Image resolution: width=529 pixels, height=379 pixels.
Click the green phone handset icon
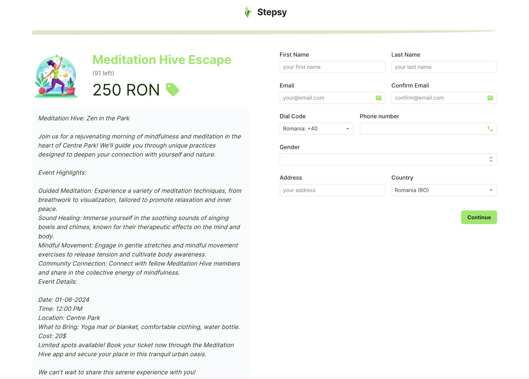(490, 129)
